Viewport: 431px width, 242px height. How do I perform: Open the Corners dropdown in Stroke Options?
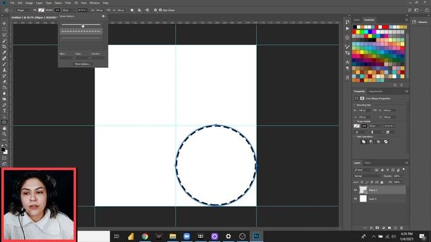(x=98, y=58)
